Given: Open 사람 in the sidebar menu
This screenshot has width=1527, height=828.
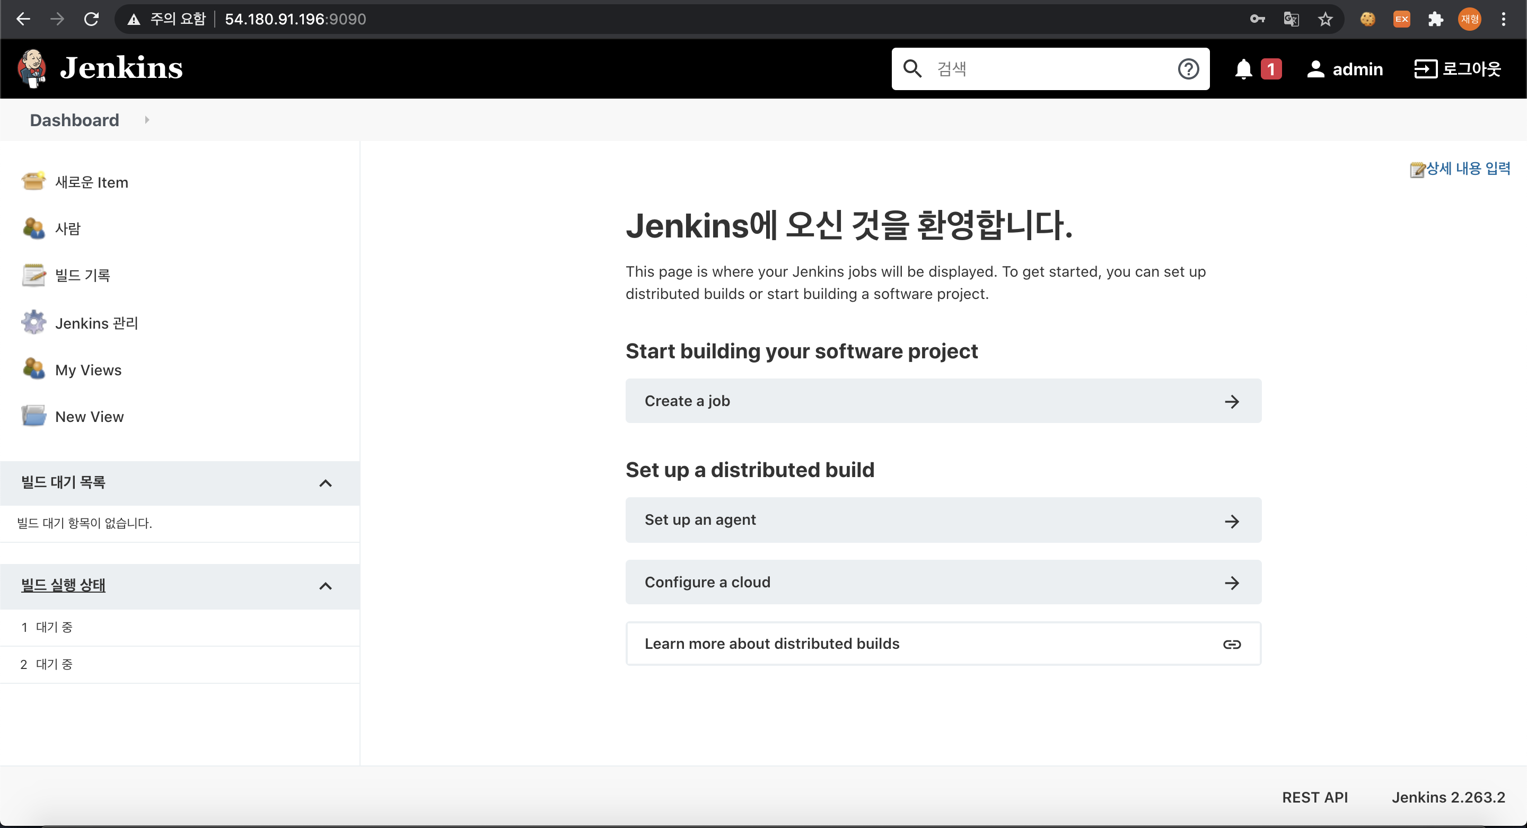Looking at the screenshot, I should pos(67,229).
